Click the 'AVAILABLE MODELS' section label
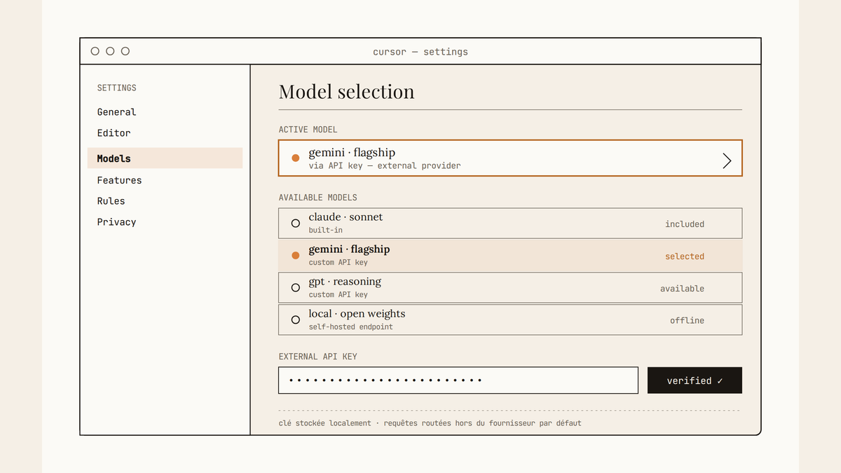This screenshot has width=841, height=473. 317,198
